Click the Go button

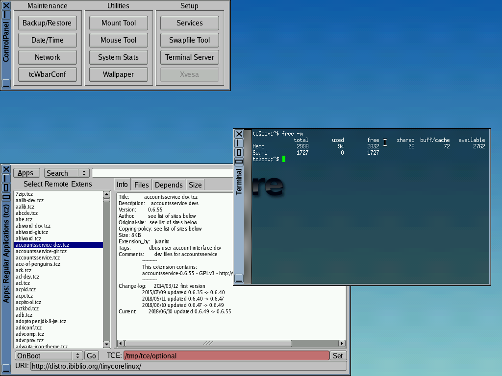[91, 356]
